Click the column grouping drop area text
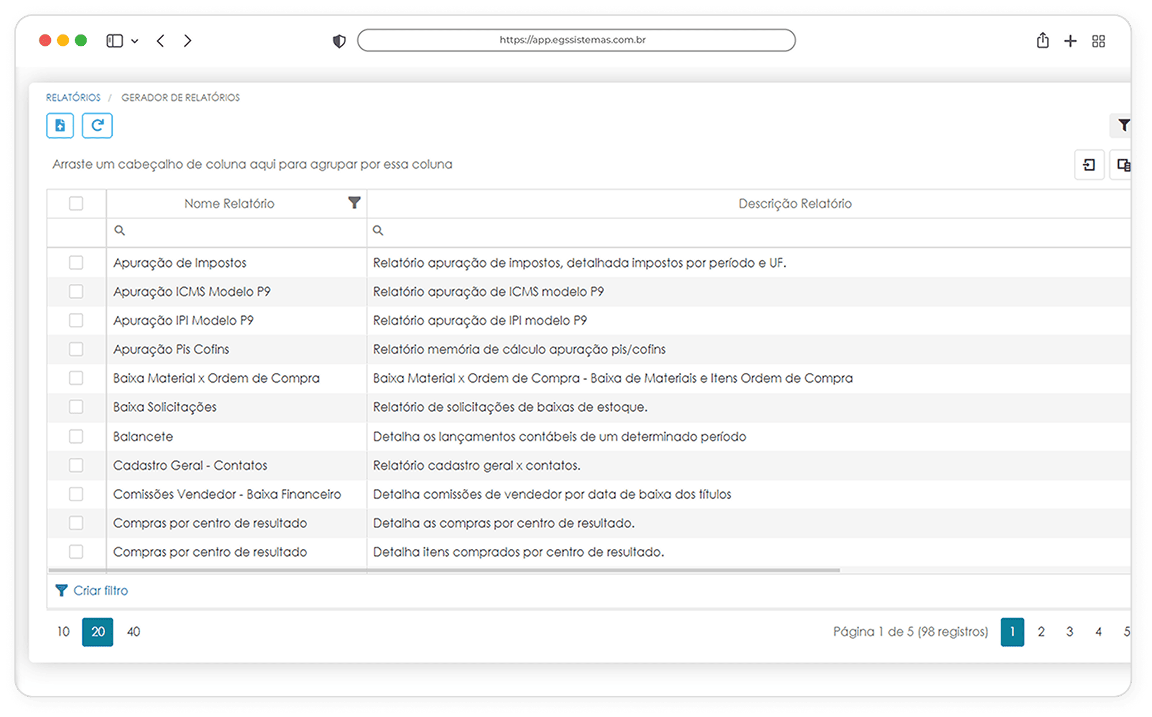Viewport: 1152px width, 717px height. [253, 164]
